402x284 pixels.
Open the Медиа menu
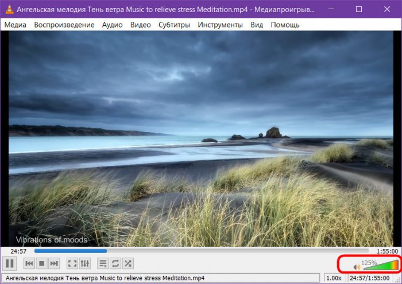point(15,25)
